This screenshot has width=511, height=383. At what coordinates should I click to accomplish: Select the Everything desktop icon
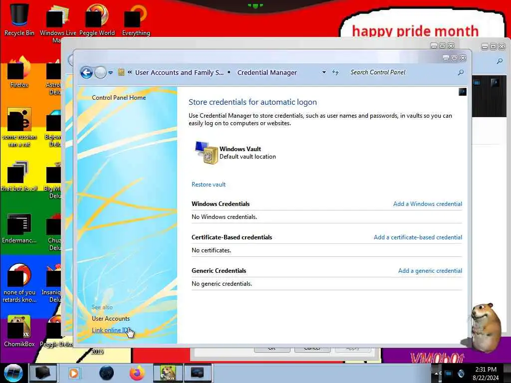(x=136, y=19)
